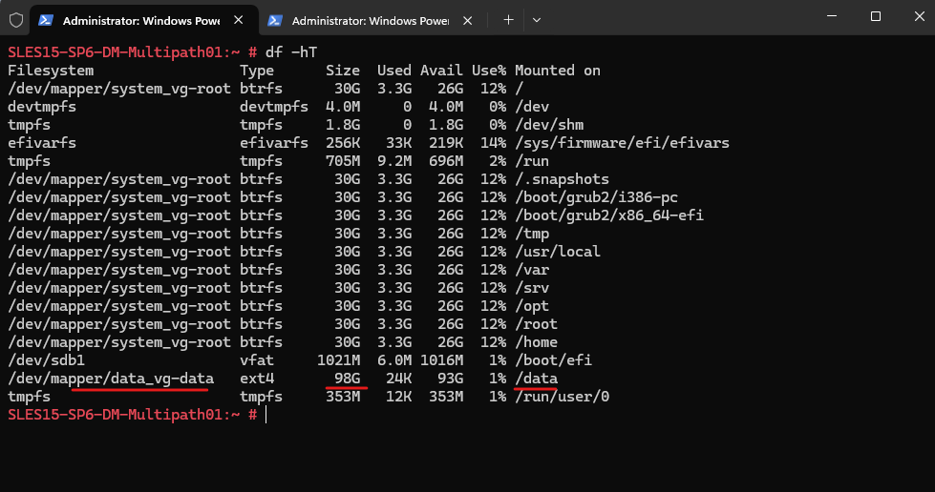The image size is (935, 492).
Task: Click the administrator shield icon in title bar
Action: tap(15, 19)
